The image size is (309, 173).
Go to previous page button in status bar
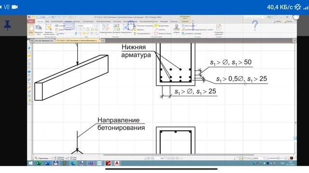tap(152, 158)
